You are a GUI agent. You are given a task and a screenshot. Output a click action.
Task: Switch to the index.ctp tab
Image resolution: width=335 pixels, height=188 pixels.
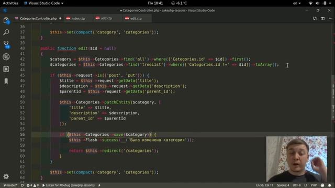pos(78,19)
